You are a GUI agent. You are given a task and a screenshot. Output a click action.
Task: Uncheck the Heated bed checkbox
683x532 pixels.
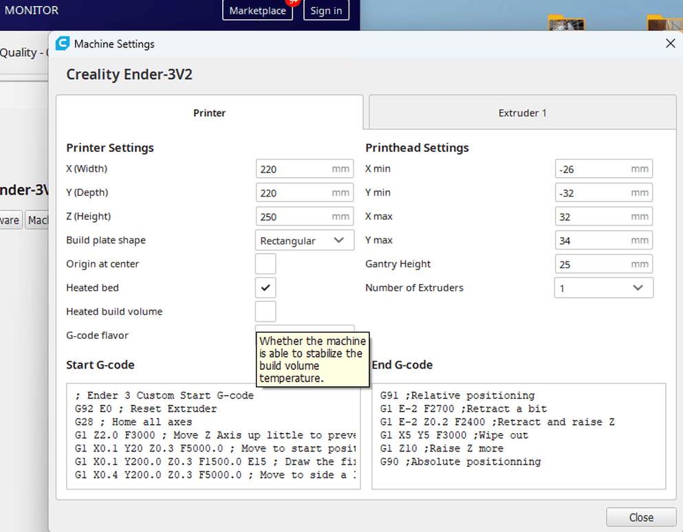coord(265,288)
